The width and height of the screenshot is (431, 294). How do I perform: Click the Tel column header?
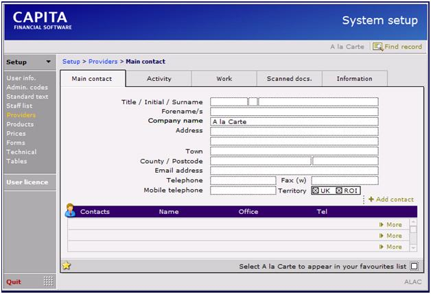[x=322, y=212]
